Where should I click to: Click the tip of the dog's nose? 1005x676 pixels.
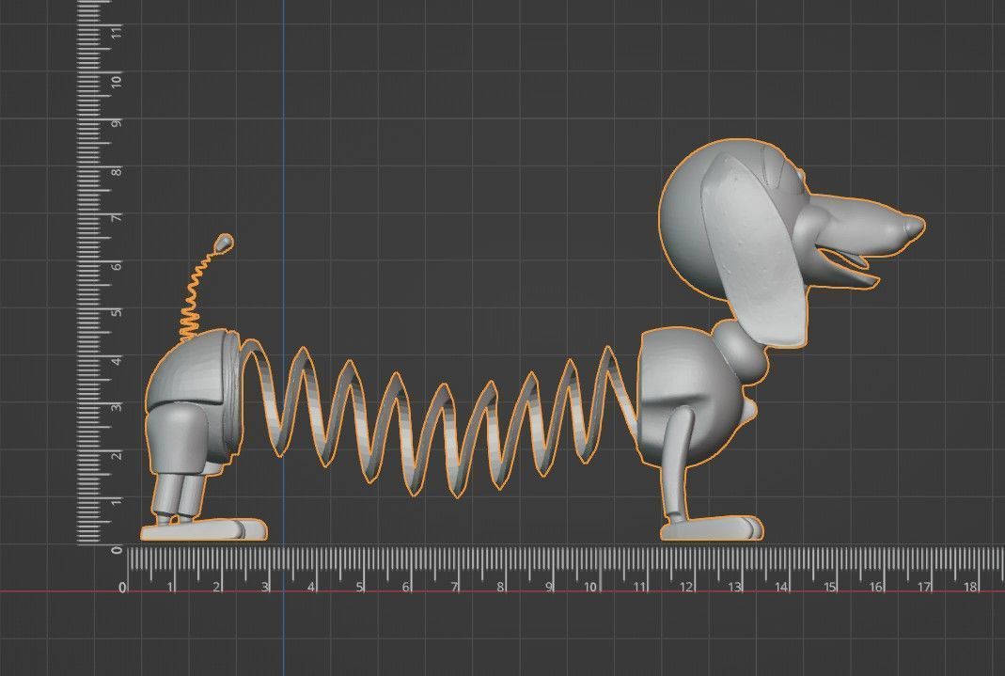914,226
